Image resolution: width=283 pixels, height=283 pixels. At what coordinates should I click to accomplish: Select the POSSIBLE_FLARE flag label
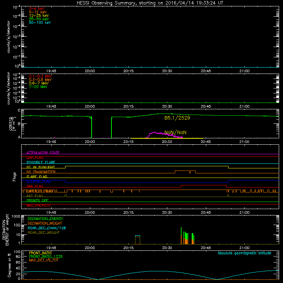tap(41, 162)
